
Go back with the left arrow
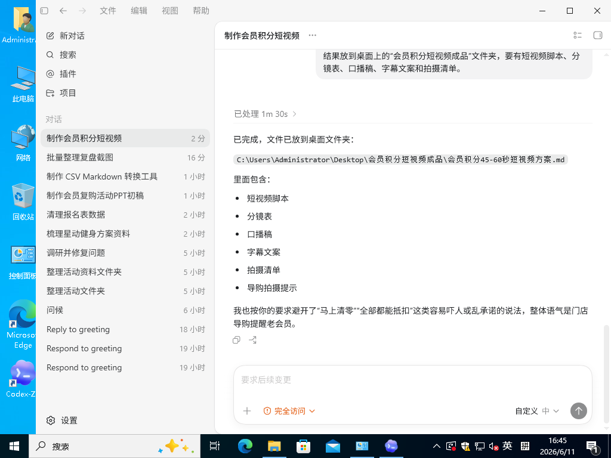click(63, 11)
